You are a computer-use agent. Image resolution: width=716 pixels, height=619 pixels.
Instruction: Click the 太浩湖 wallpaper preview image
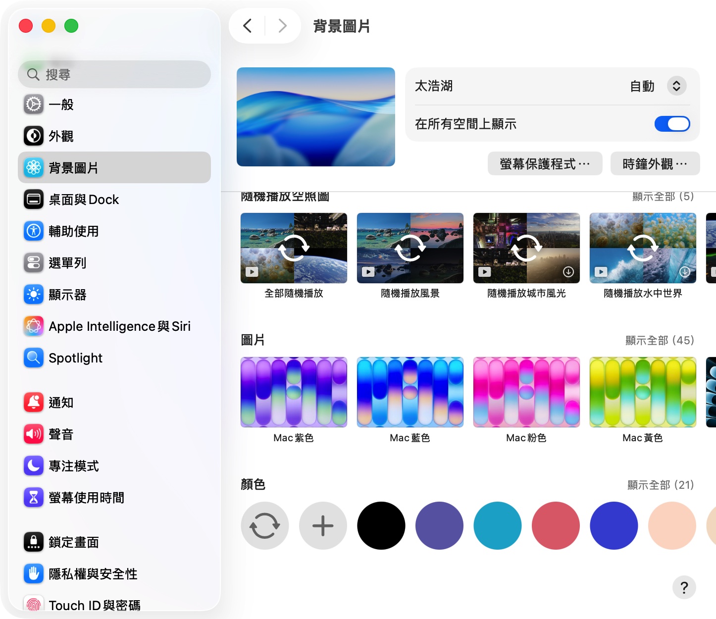pos(316,117)
